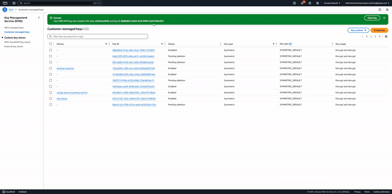Open the KMS side navigation hamburger icon

click(5, 9)
